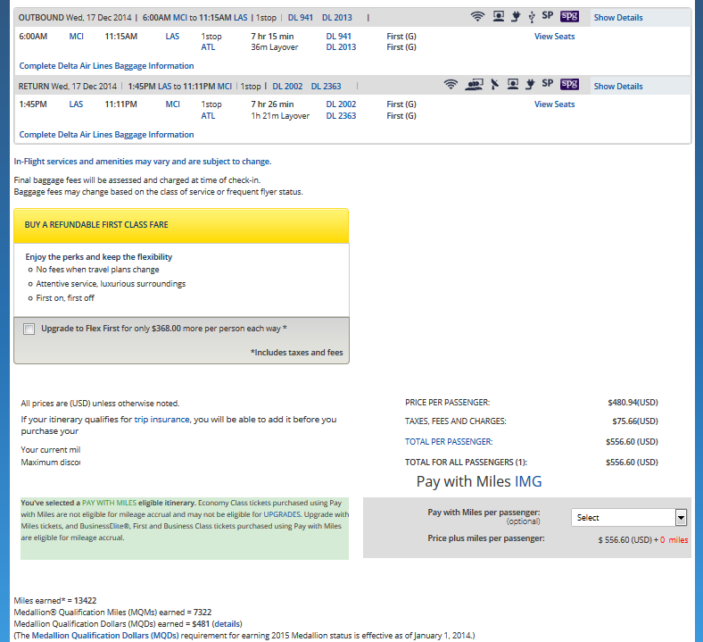703x642 pixels.
Task: Click the power outlet icon on the return flight
Action: tap(529, 85)
